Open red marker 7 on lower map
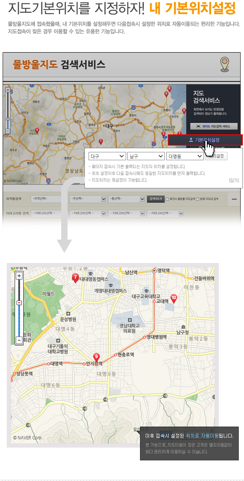Screen dimensions: 244x481 (x=75, y=278)
